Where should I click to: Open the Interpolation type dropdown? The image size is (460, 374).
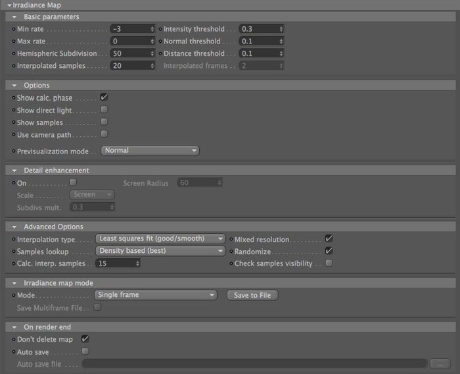(x=160, y=238)
